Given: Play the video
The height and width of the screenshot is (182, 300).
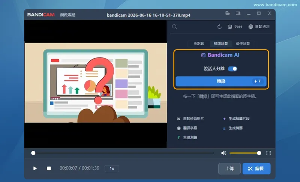Looking at the screenshot, I should (35, 168).
